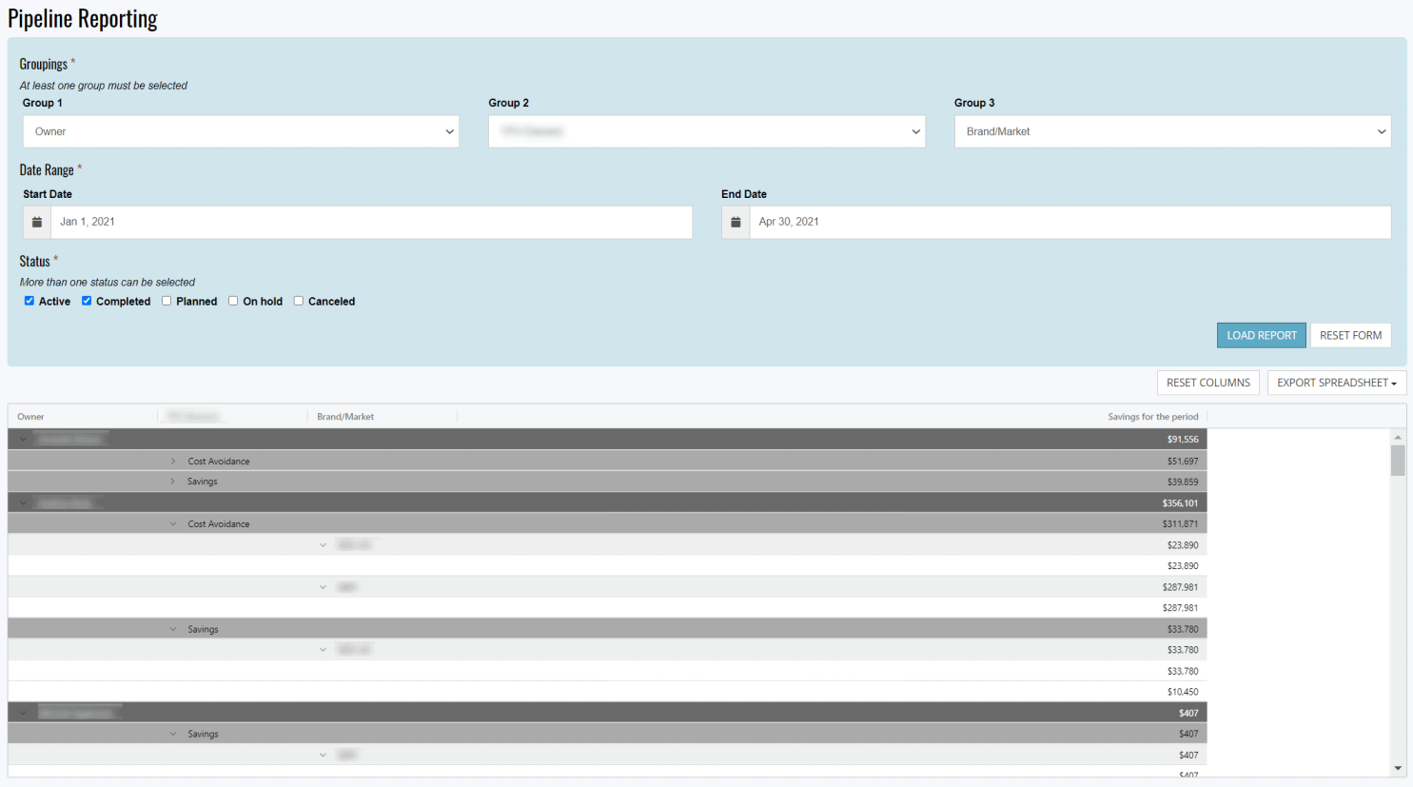1413x787 pixels.
Task: Click the End Date field Apr 30, 2021
Action: pos(1070,222)
